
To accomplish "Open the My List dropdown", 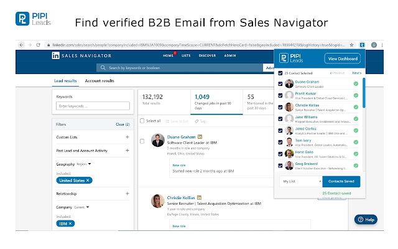I will coord(301,181).
